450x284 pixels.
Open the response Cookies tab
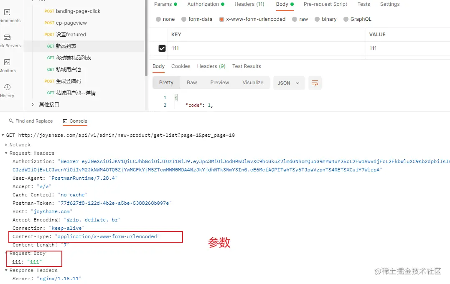click(x=181, y=66)
